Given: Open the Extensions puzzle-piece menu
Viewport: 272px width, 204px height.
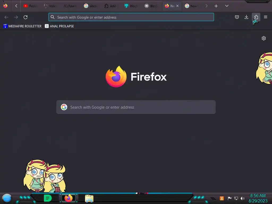Looking at the screenshot, I should [x=256, y=17].
